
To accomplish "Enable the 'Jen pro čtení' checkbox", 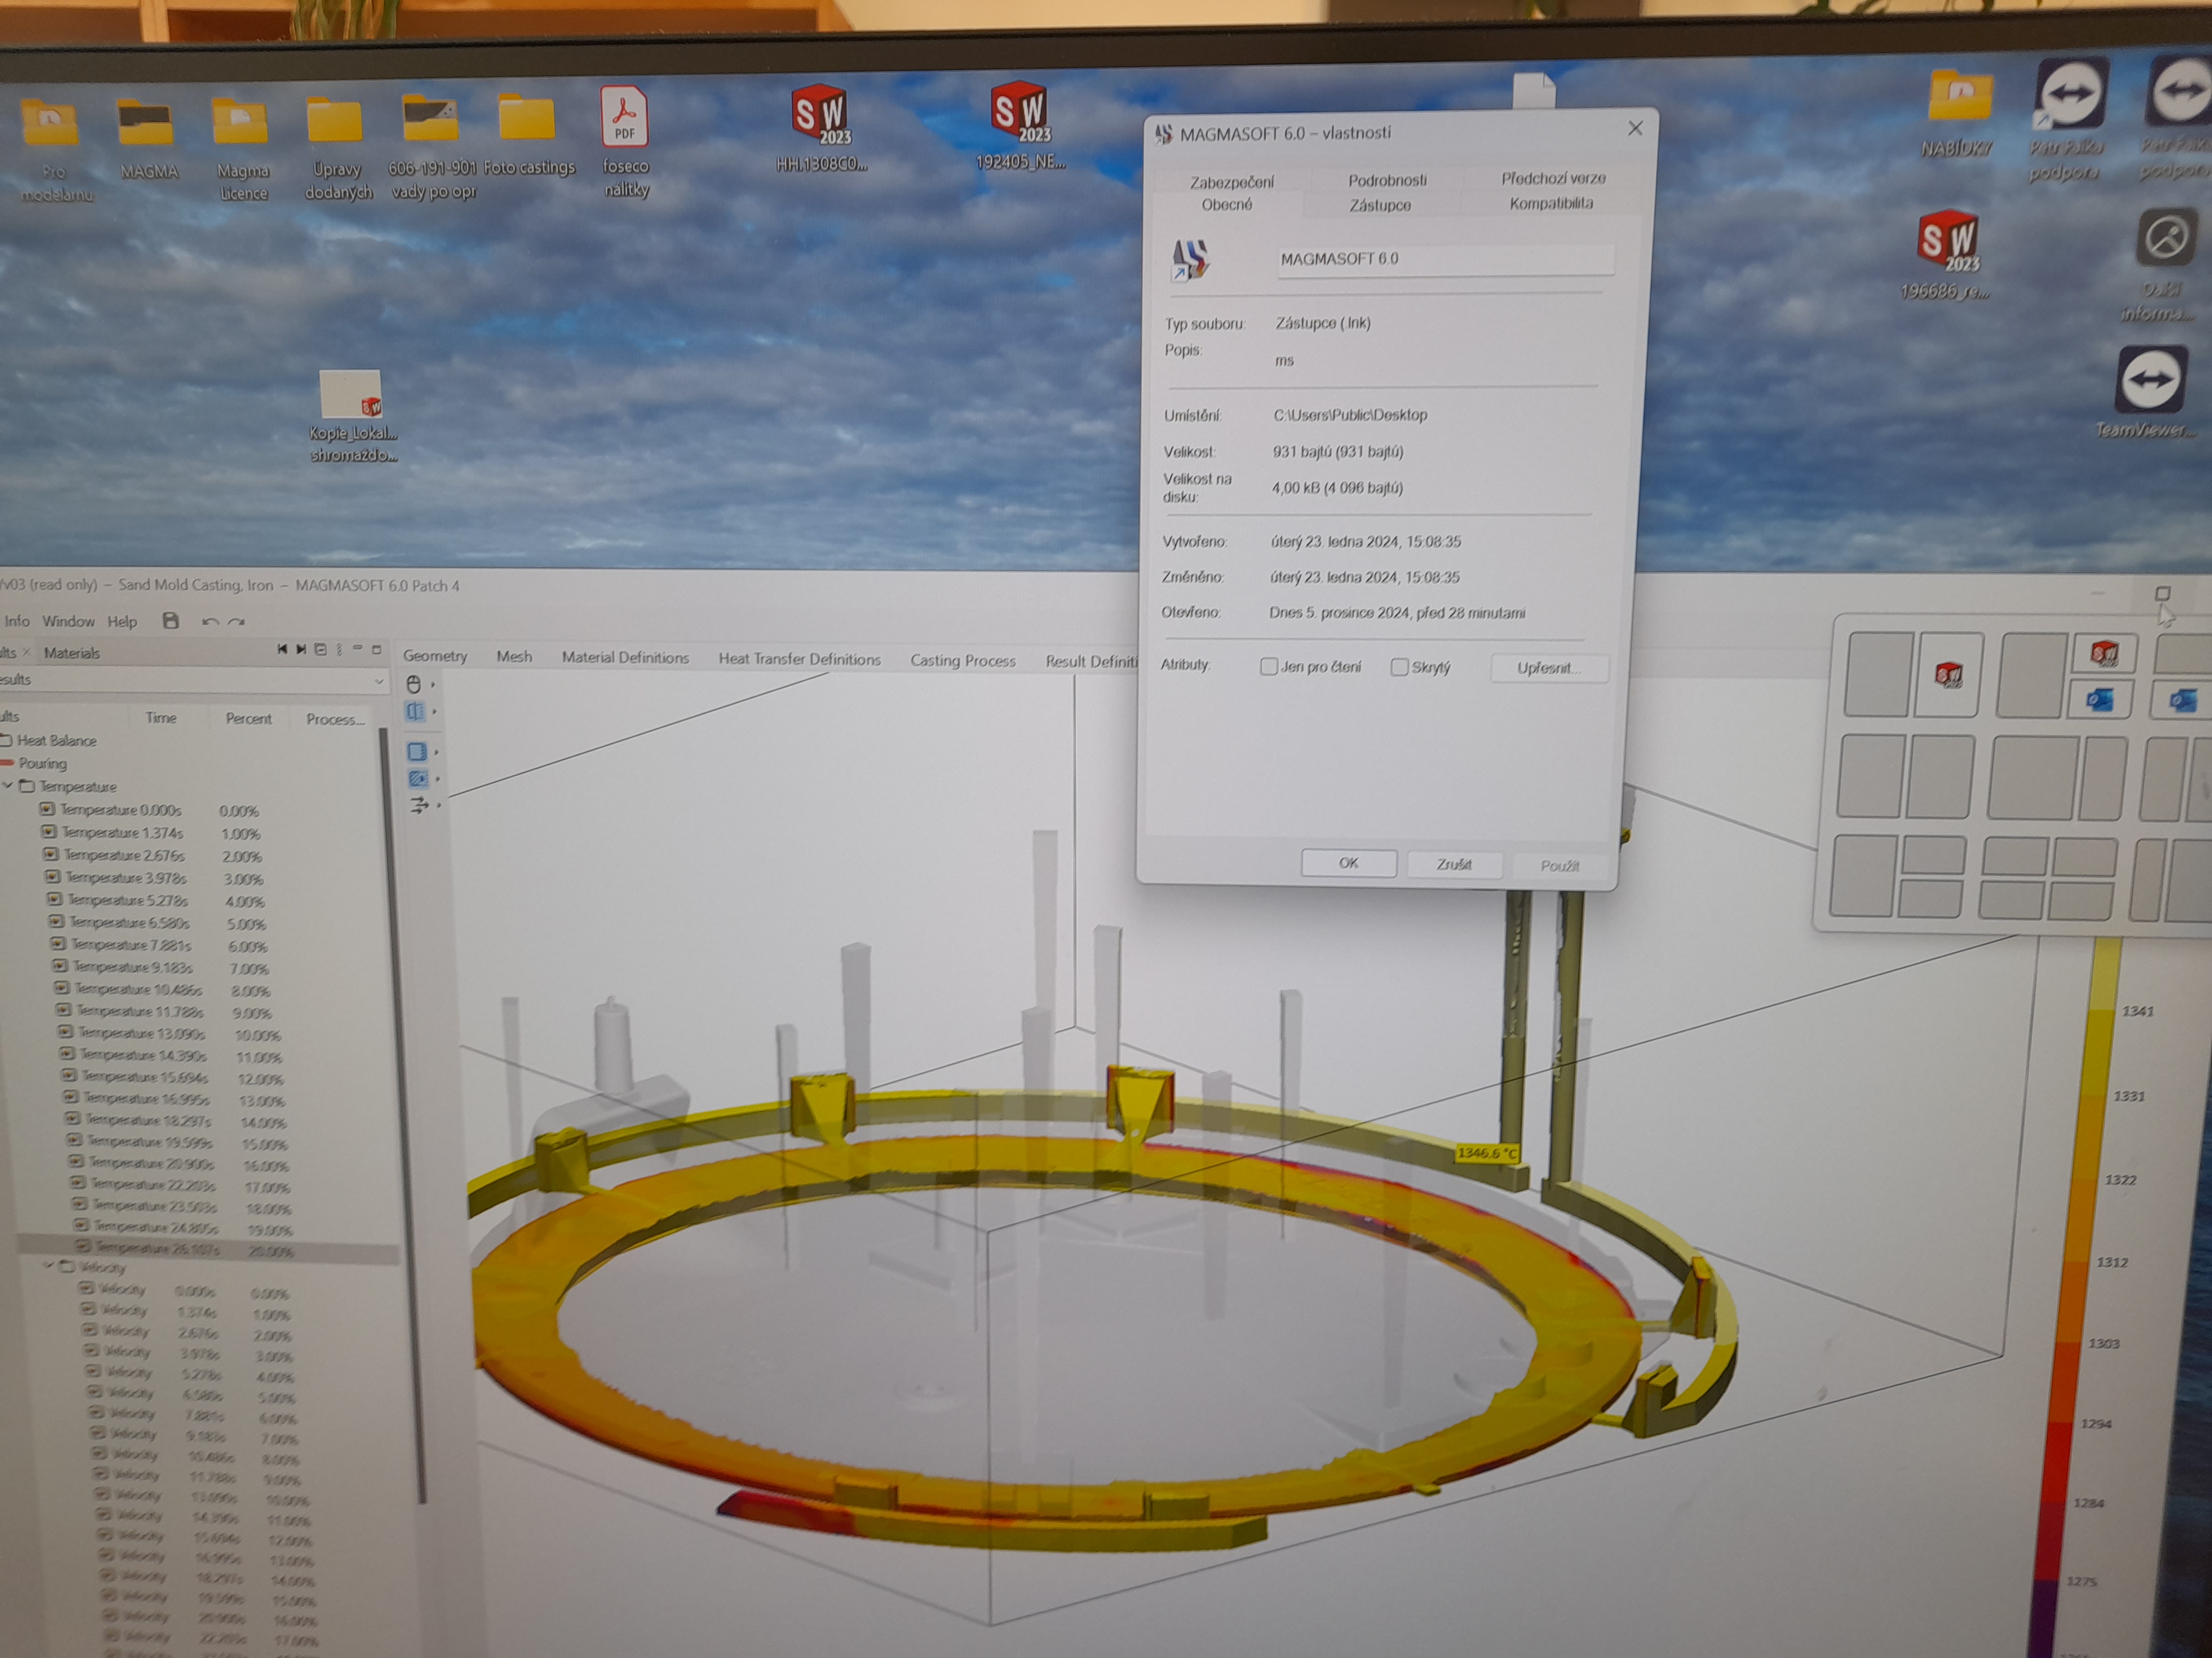I will [x=1269, y=667].
